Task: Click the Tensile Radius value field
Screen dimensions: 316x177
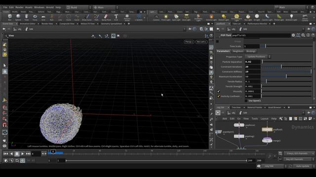Action: [x=252, y=82]
